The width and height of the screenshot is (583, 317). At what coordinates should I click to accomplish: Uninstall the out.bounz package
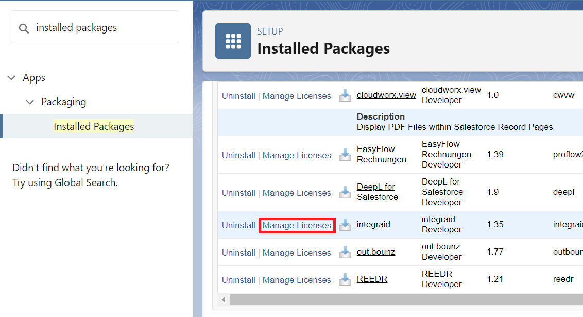click(x=238, y=253)
